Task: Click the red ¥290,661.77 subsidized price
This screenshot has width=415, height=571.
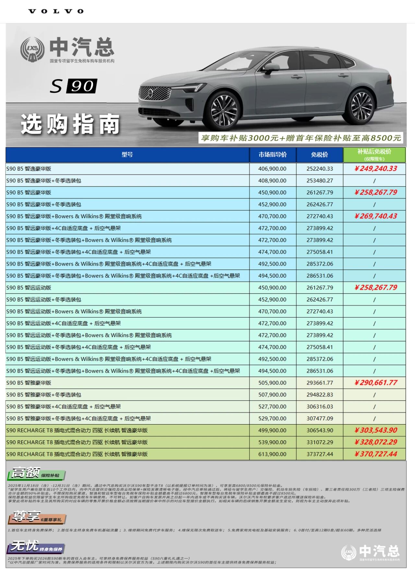Action: (x=375, y=383)
